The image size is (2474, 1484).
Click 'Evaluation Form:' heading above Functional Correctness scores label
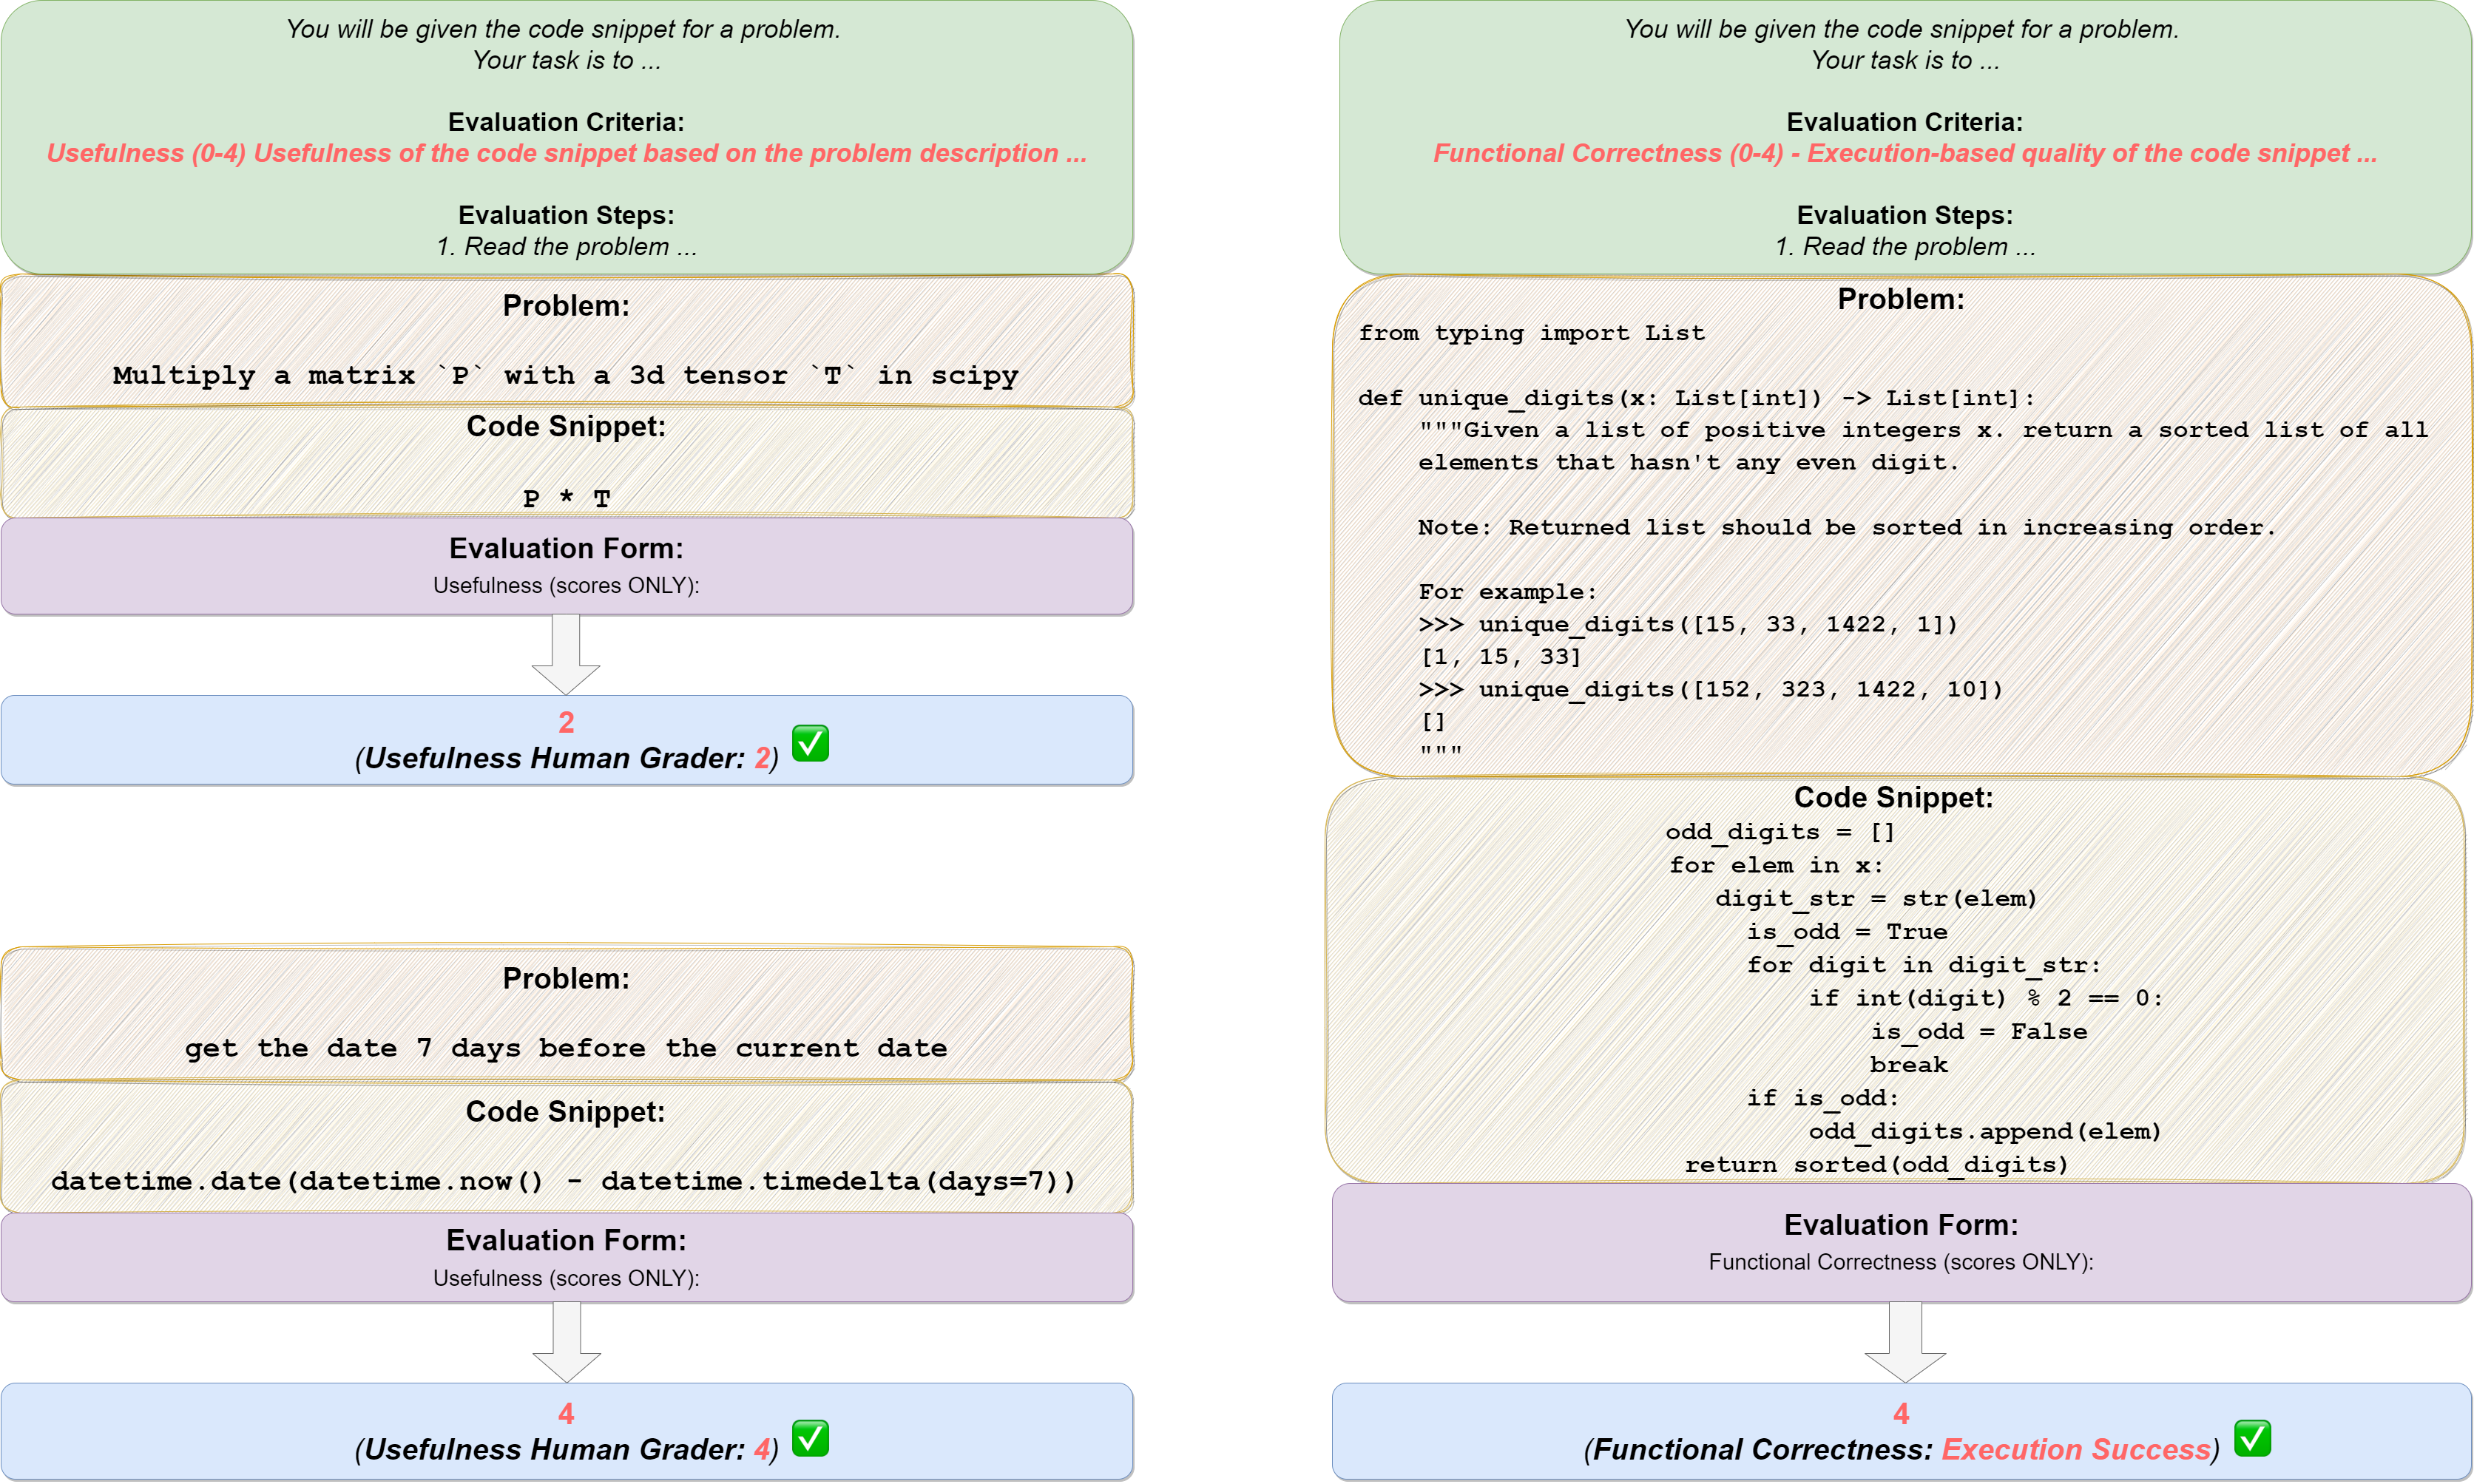(x=1901, y=1225)
